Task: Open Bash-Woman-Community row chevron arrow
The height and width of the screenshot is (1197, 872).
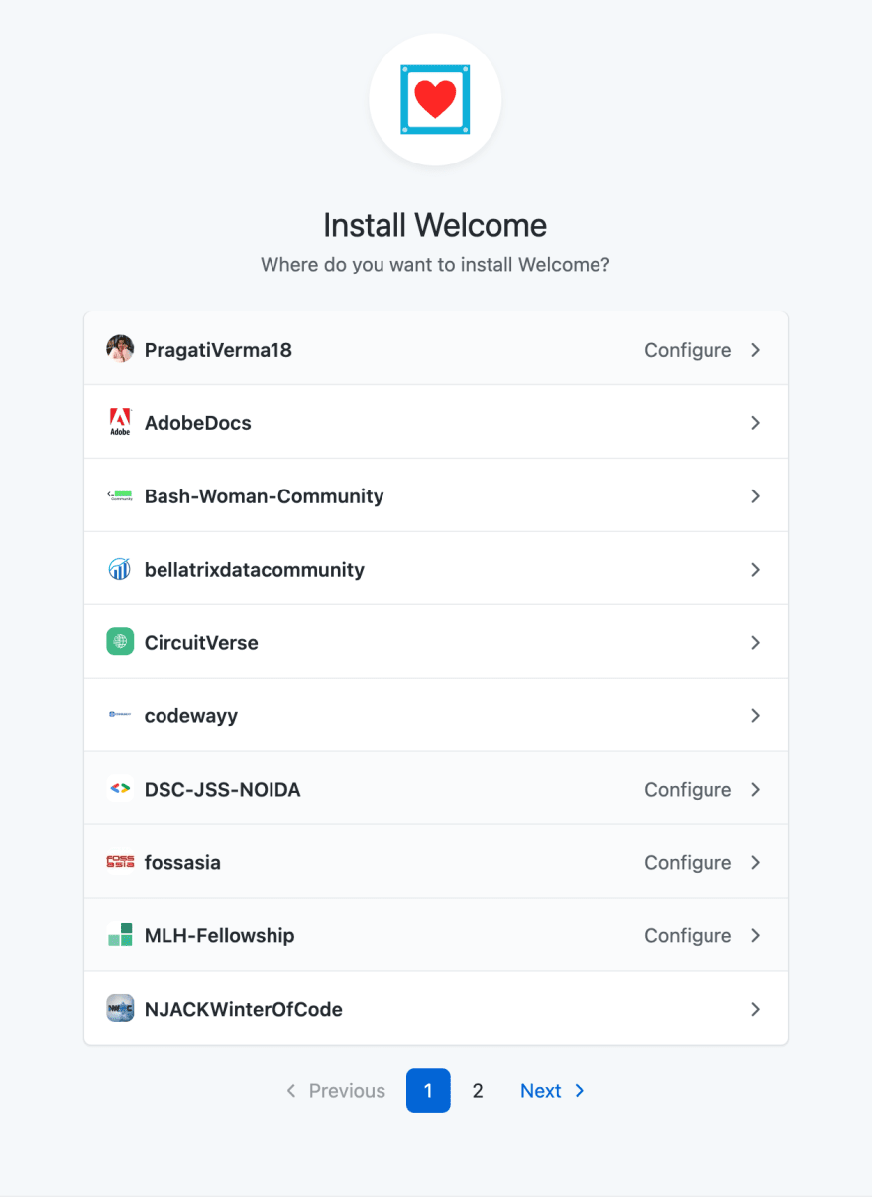Action: pyautogui.click(x=756, y=496)
